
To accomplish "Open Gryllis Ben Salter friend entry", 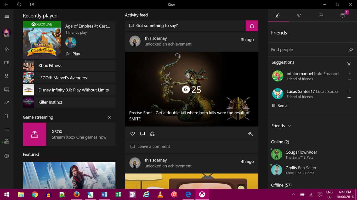I will click(x=312, y=170).
